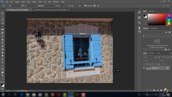Switch to the Channels tab
This screenshot has width=172, height=97.
152,53
